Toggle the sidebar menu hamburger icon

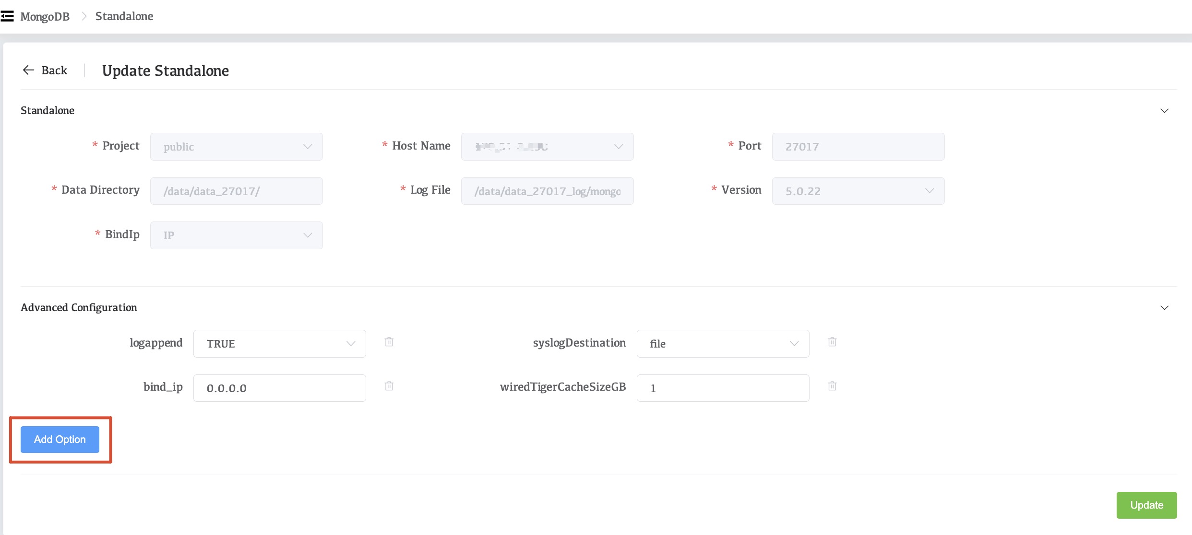pos(7,16)
